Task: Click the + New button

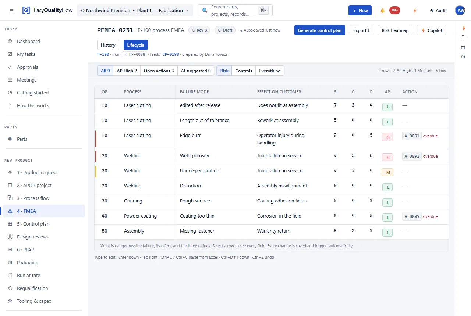Action: (x=360, y=10)
